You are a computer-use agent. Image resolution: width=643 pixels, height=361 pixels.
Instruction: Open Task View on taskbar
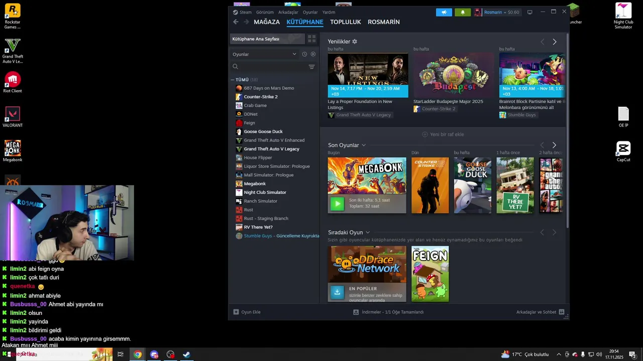[121, 354]
